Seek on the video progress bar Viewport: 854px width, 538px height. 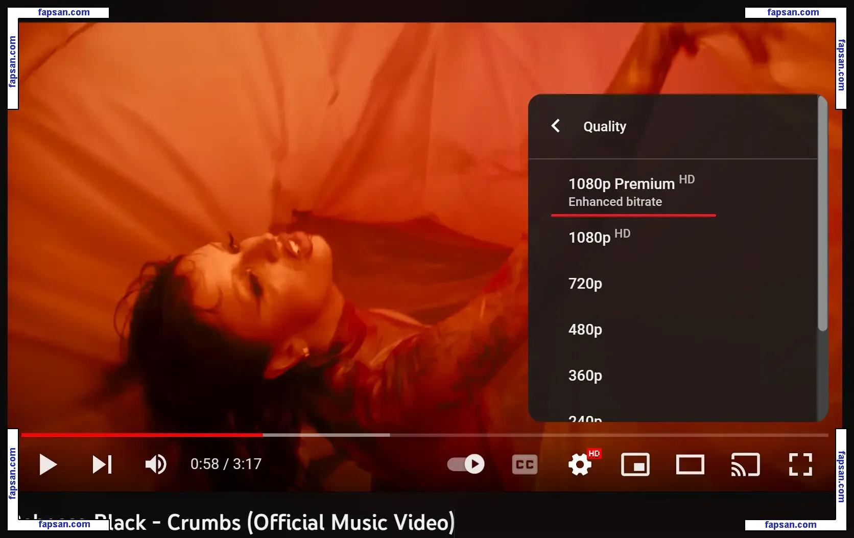(x=424, y=435)
